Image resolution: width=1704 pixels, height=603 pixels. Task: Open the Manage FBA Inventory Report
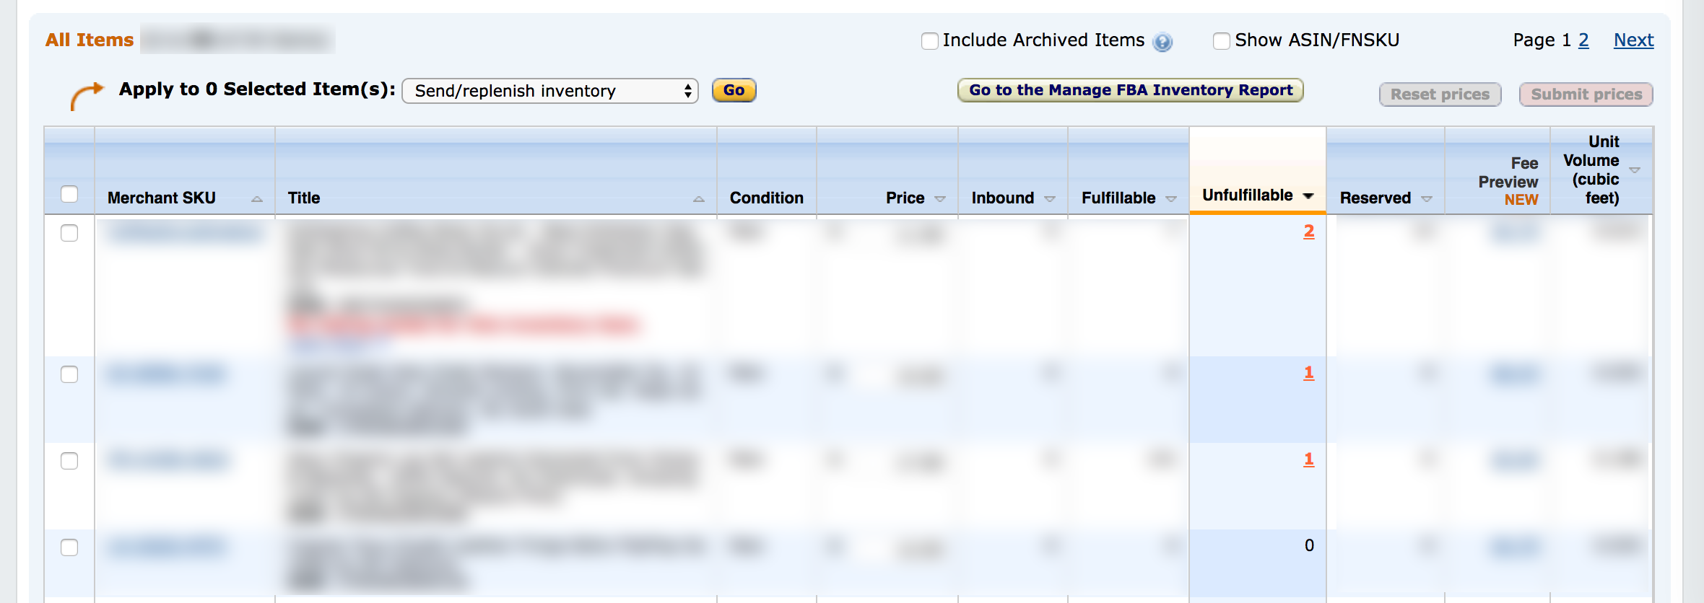(1131, 90)
